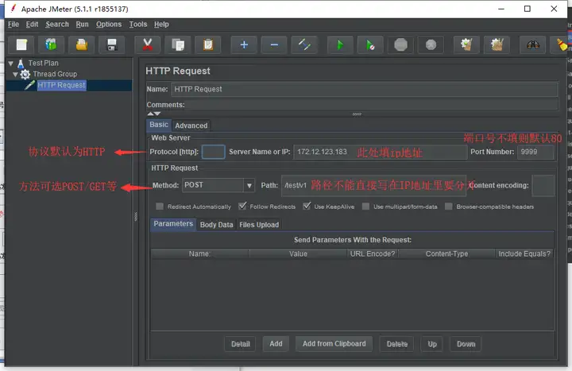Select Thread Group in the tree

click(55, 74)
